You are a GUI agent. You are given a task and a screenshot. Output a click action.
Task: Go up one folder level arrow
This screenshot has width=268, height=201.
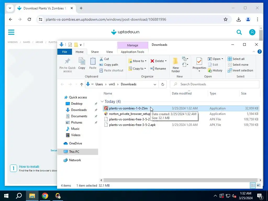(x=82, y=85)
